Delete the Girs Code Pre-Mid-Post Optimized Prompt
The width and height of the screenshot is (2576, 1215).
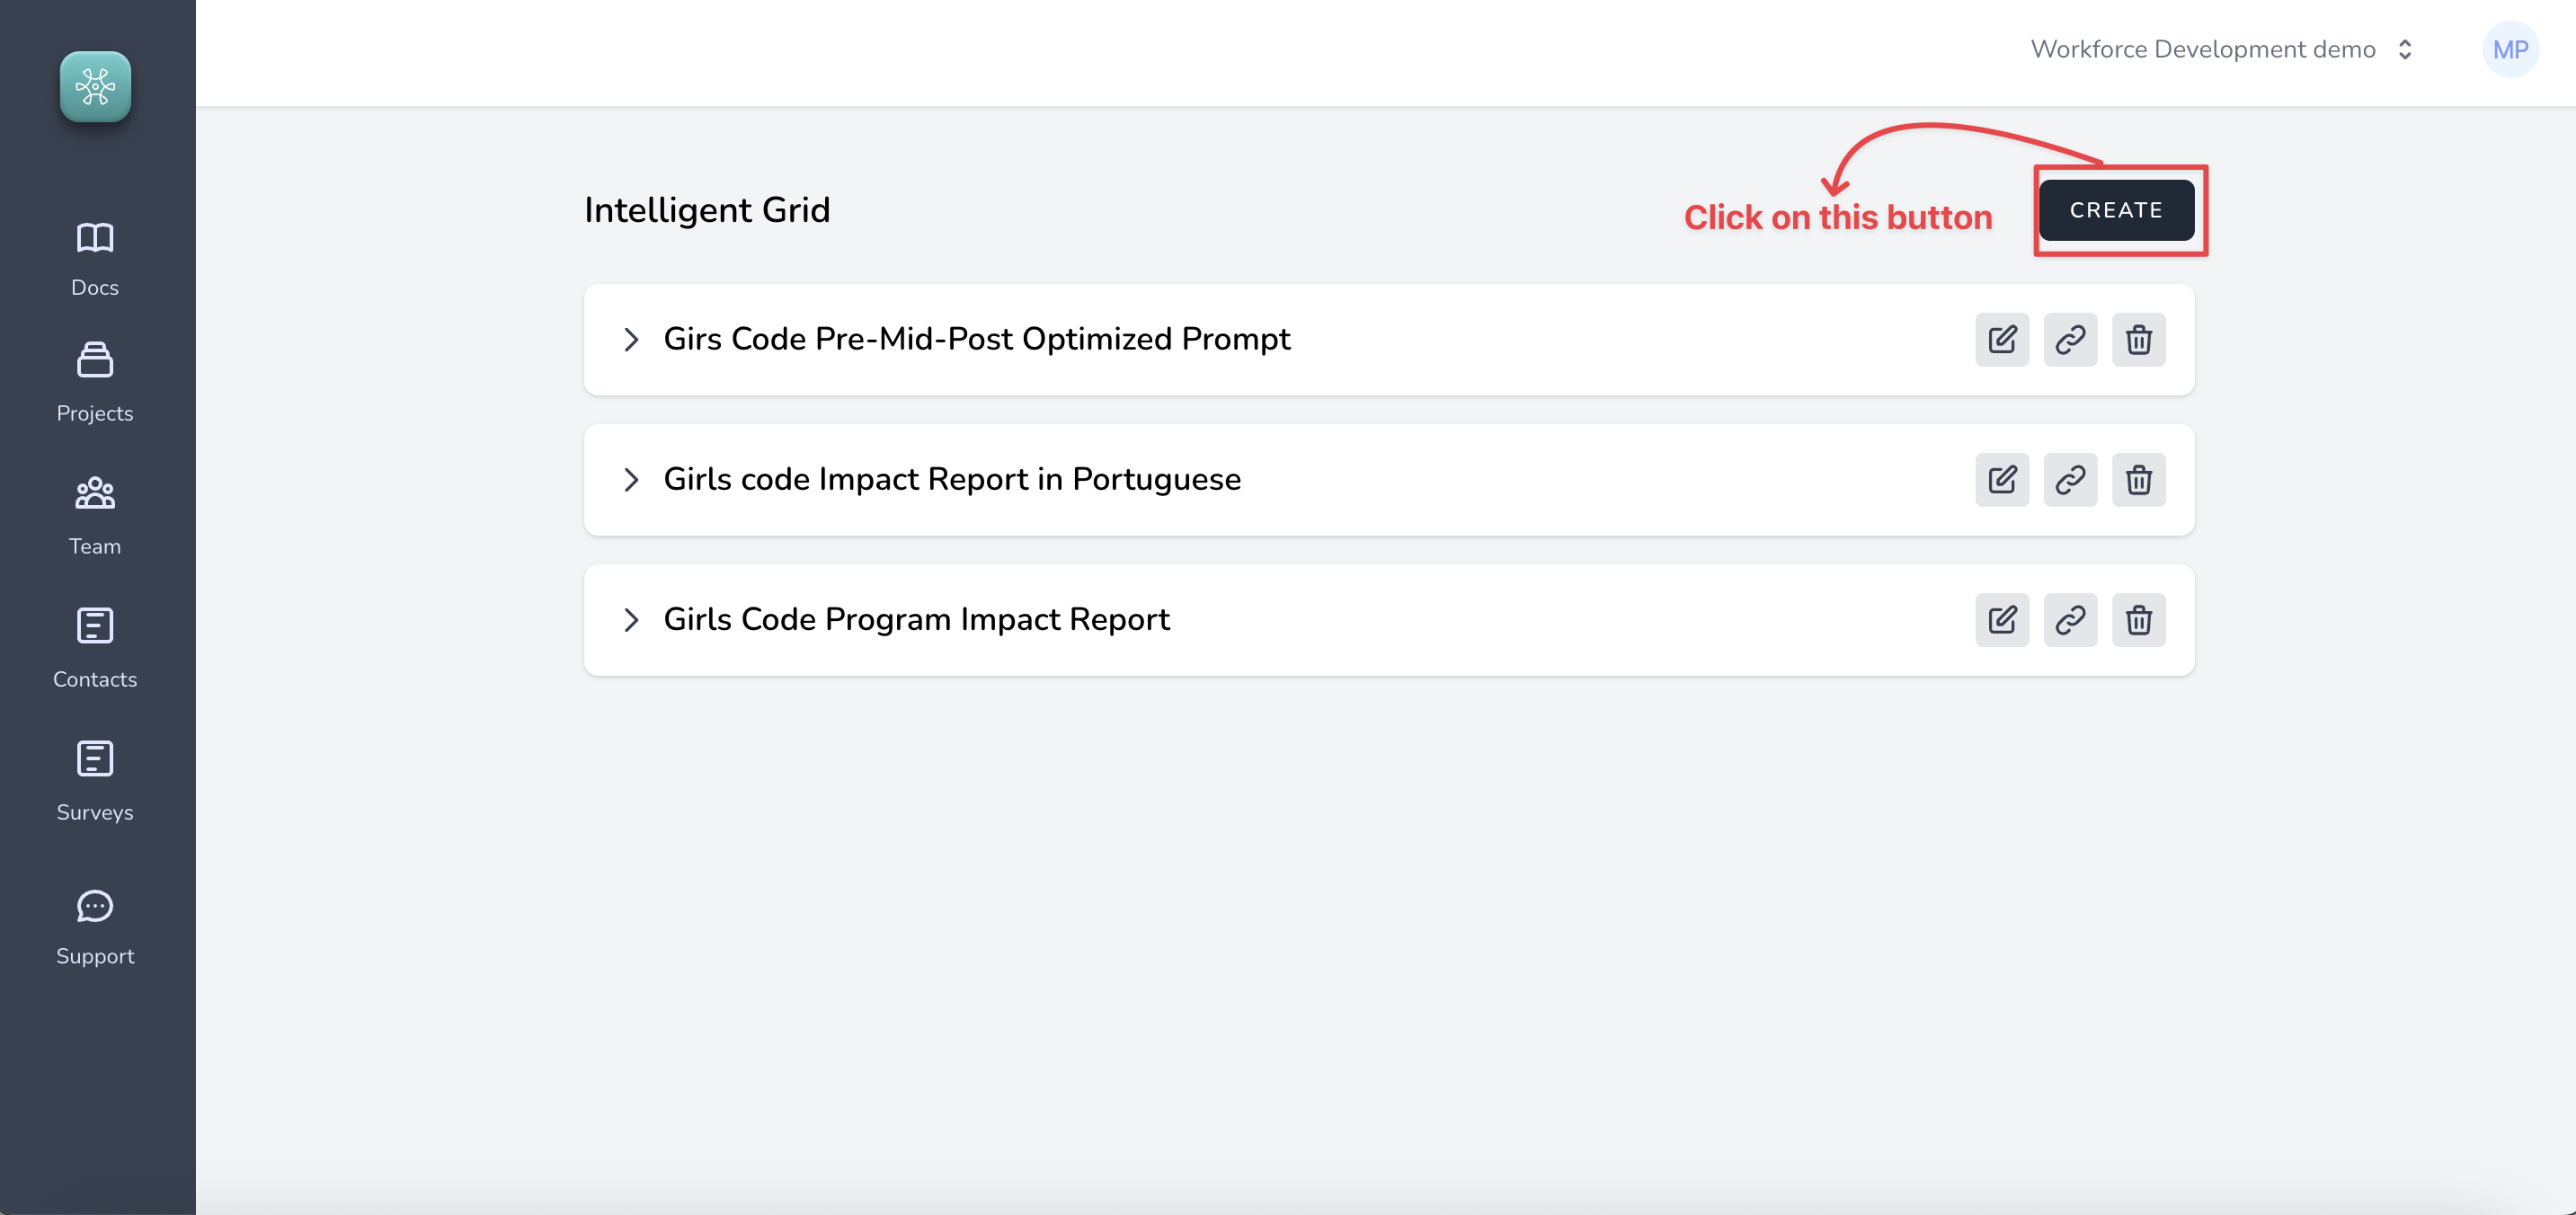2138,340
